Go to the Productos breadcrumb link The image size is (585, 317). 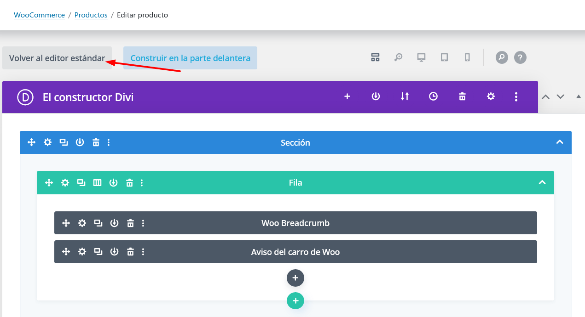coord(91,15)
